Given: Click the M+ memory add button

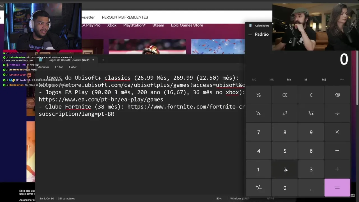Looking at the screenshot, I should click(289, 80).
